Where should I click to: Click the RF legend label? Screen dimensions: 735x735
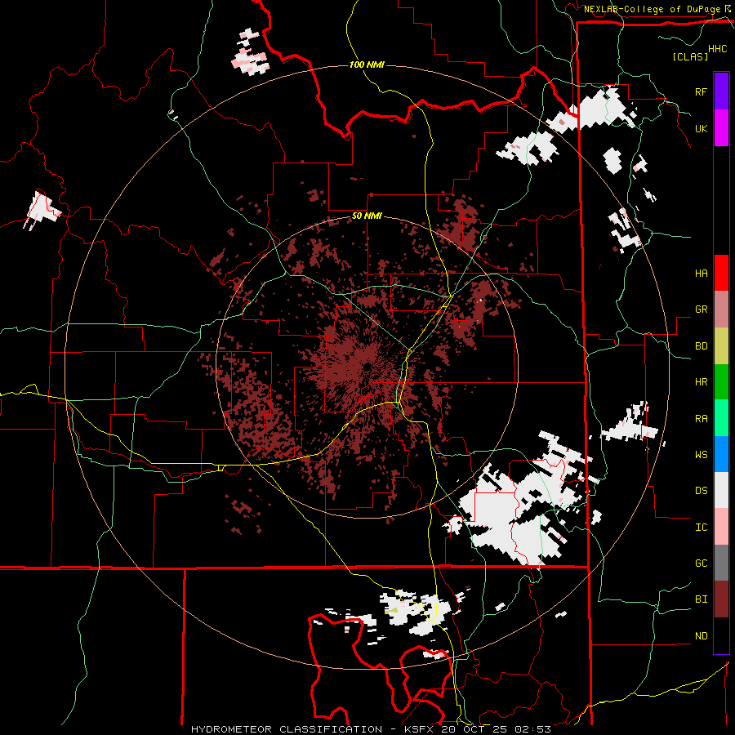click(x=701, y=91)
